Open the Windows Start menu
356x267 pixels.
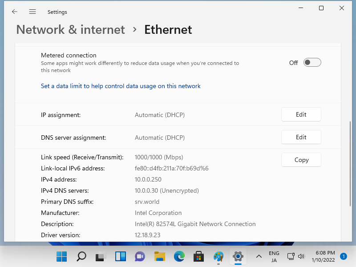pyautogui.click(x=61, y=256)
